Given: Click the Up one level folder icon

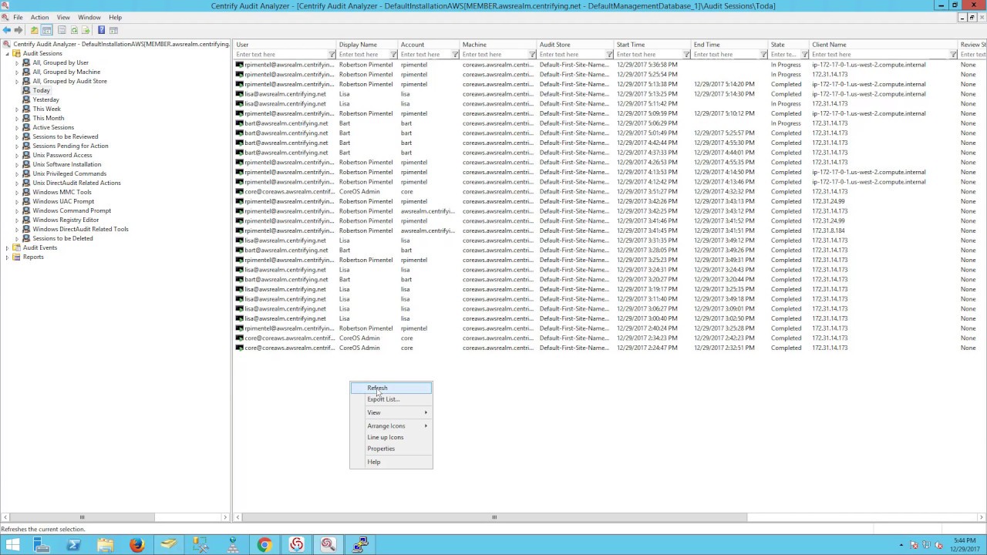Looking at the screenshot, I should (34, 30).
